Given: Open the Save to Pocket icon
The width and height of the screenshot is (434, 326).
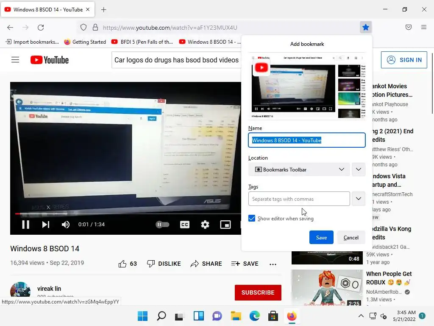Looking at the screenshot, I should 409,27.
